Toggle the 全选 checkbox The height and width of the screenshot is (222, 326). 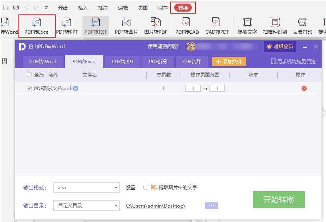[29, 75]
